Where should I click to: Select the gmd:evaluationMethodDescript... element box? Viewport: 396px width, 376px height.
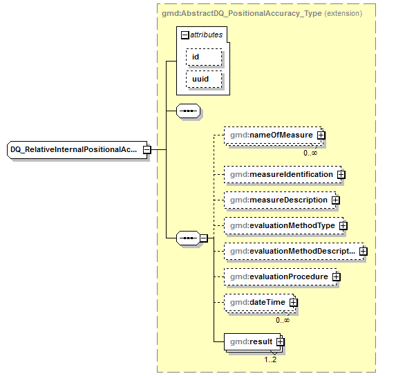point(294,252)
